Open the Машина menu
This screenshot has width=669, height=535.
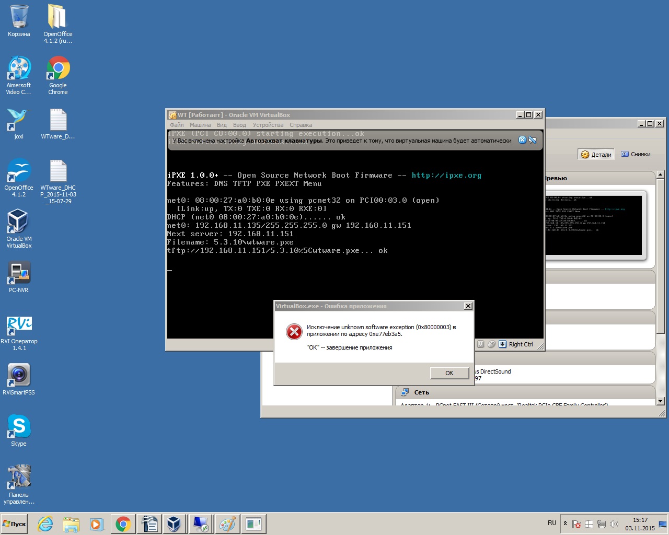click(x=200, y=125)
